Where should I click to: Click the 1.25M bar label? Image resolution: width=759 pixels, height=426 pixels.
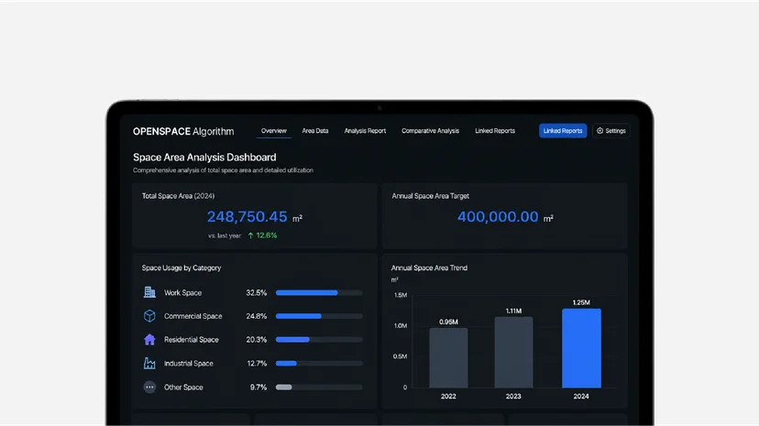pos(581,302)
